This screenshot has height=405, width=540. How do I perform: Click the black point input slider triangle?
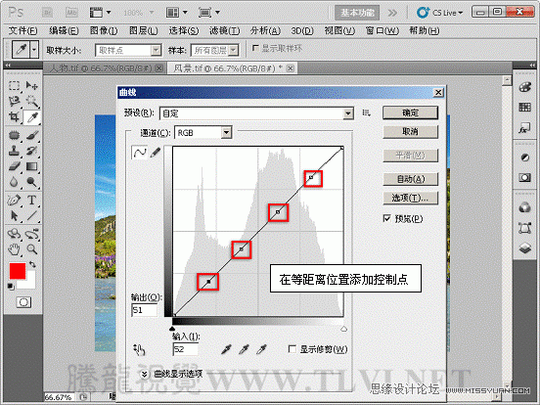click(172, 329)
